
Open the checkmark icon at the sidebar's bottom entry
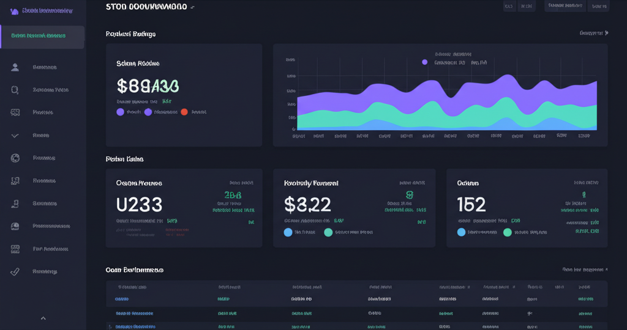[x=15, y=272]
